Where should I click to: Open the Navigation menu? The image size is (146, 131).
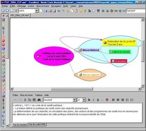point(56,6)
